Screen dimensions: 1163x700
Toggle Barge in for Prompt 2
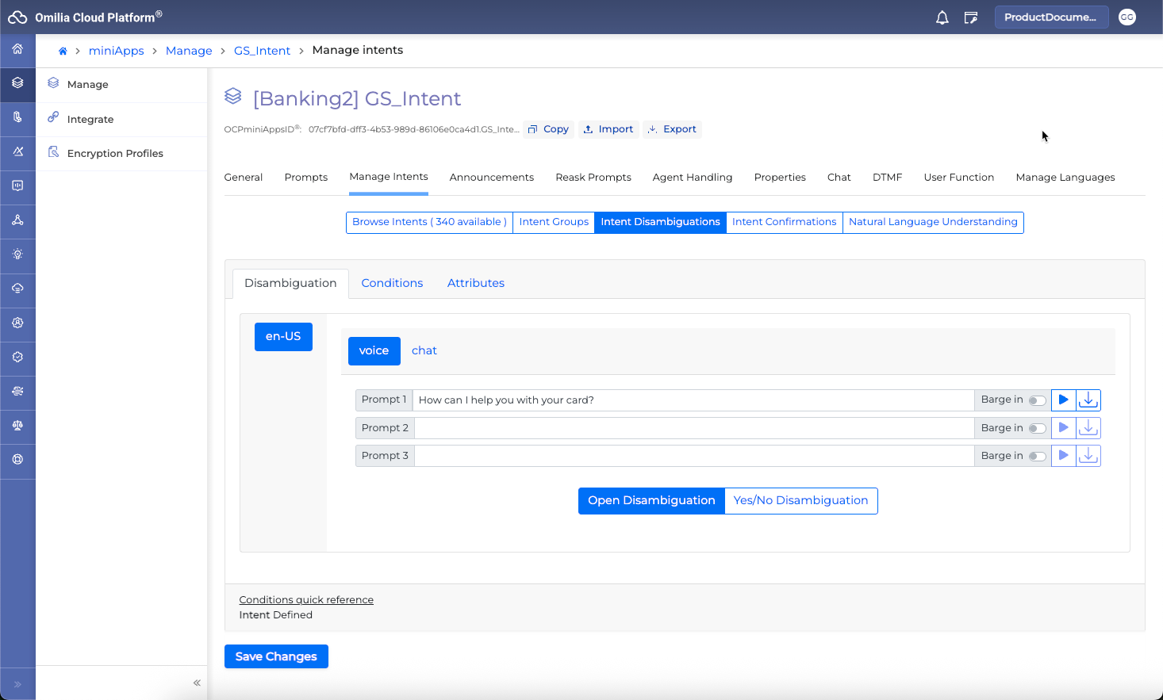click(1036, 428)
